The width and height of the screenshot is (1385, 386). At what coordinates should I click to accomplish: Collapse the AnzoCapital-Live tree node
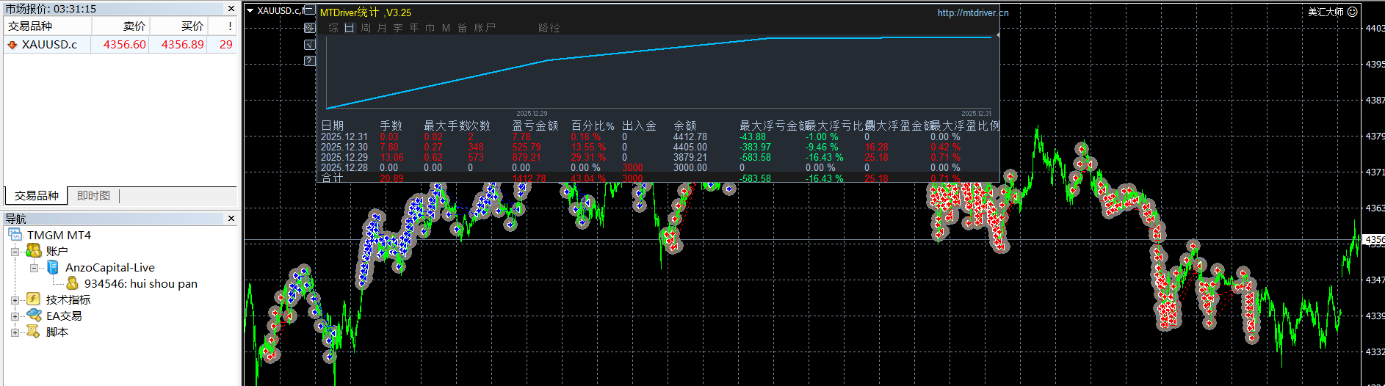pyautogui.click(x=34, y=268)
